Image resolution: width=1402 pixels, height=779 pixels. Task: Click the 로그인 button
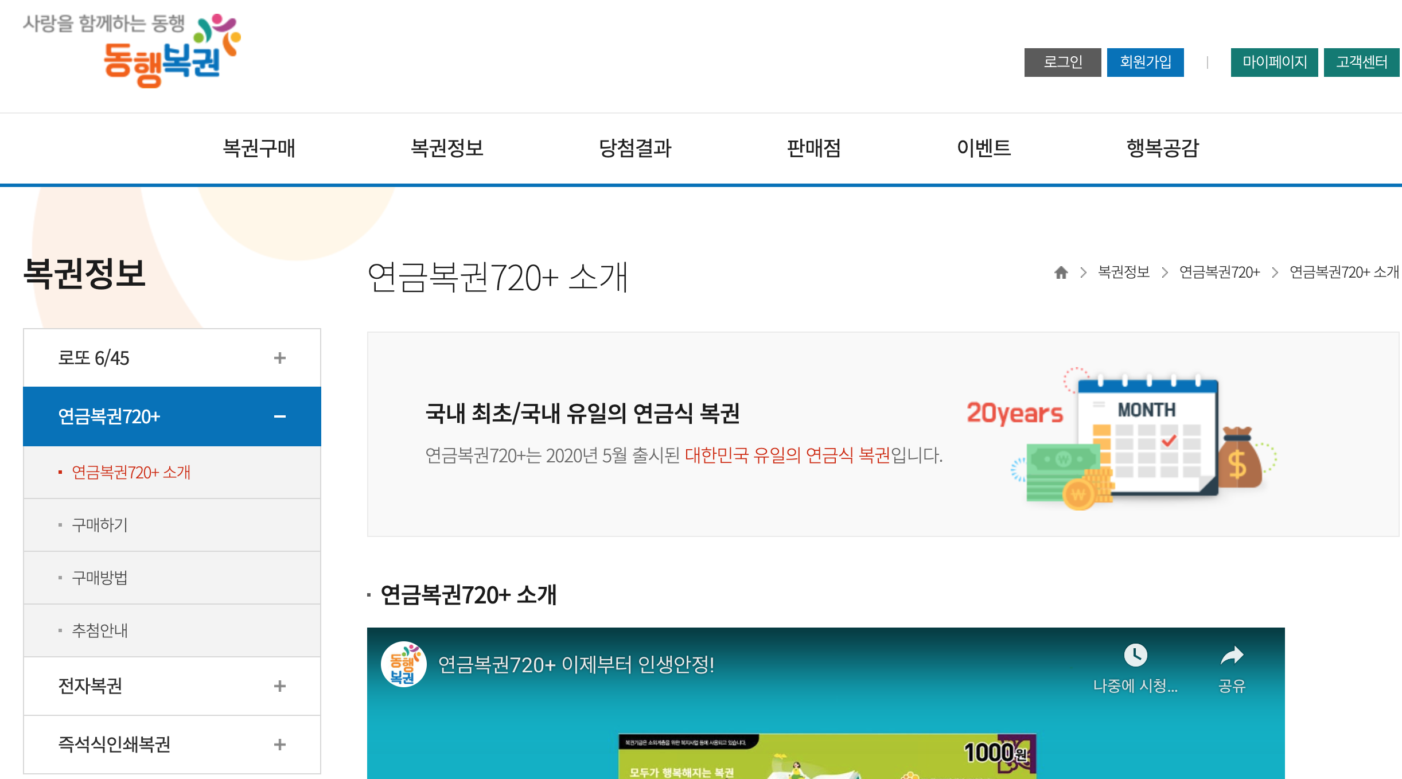(x=1062, y=62)
